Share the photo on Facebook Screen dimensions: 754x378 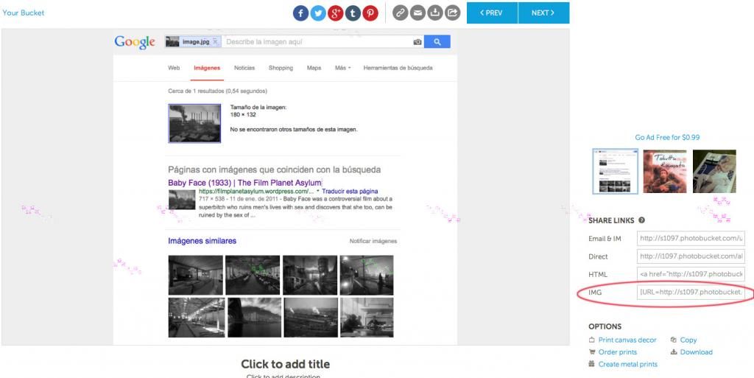click(x=300, y=13)
